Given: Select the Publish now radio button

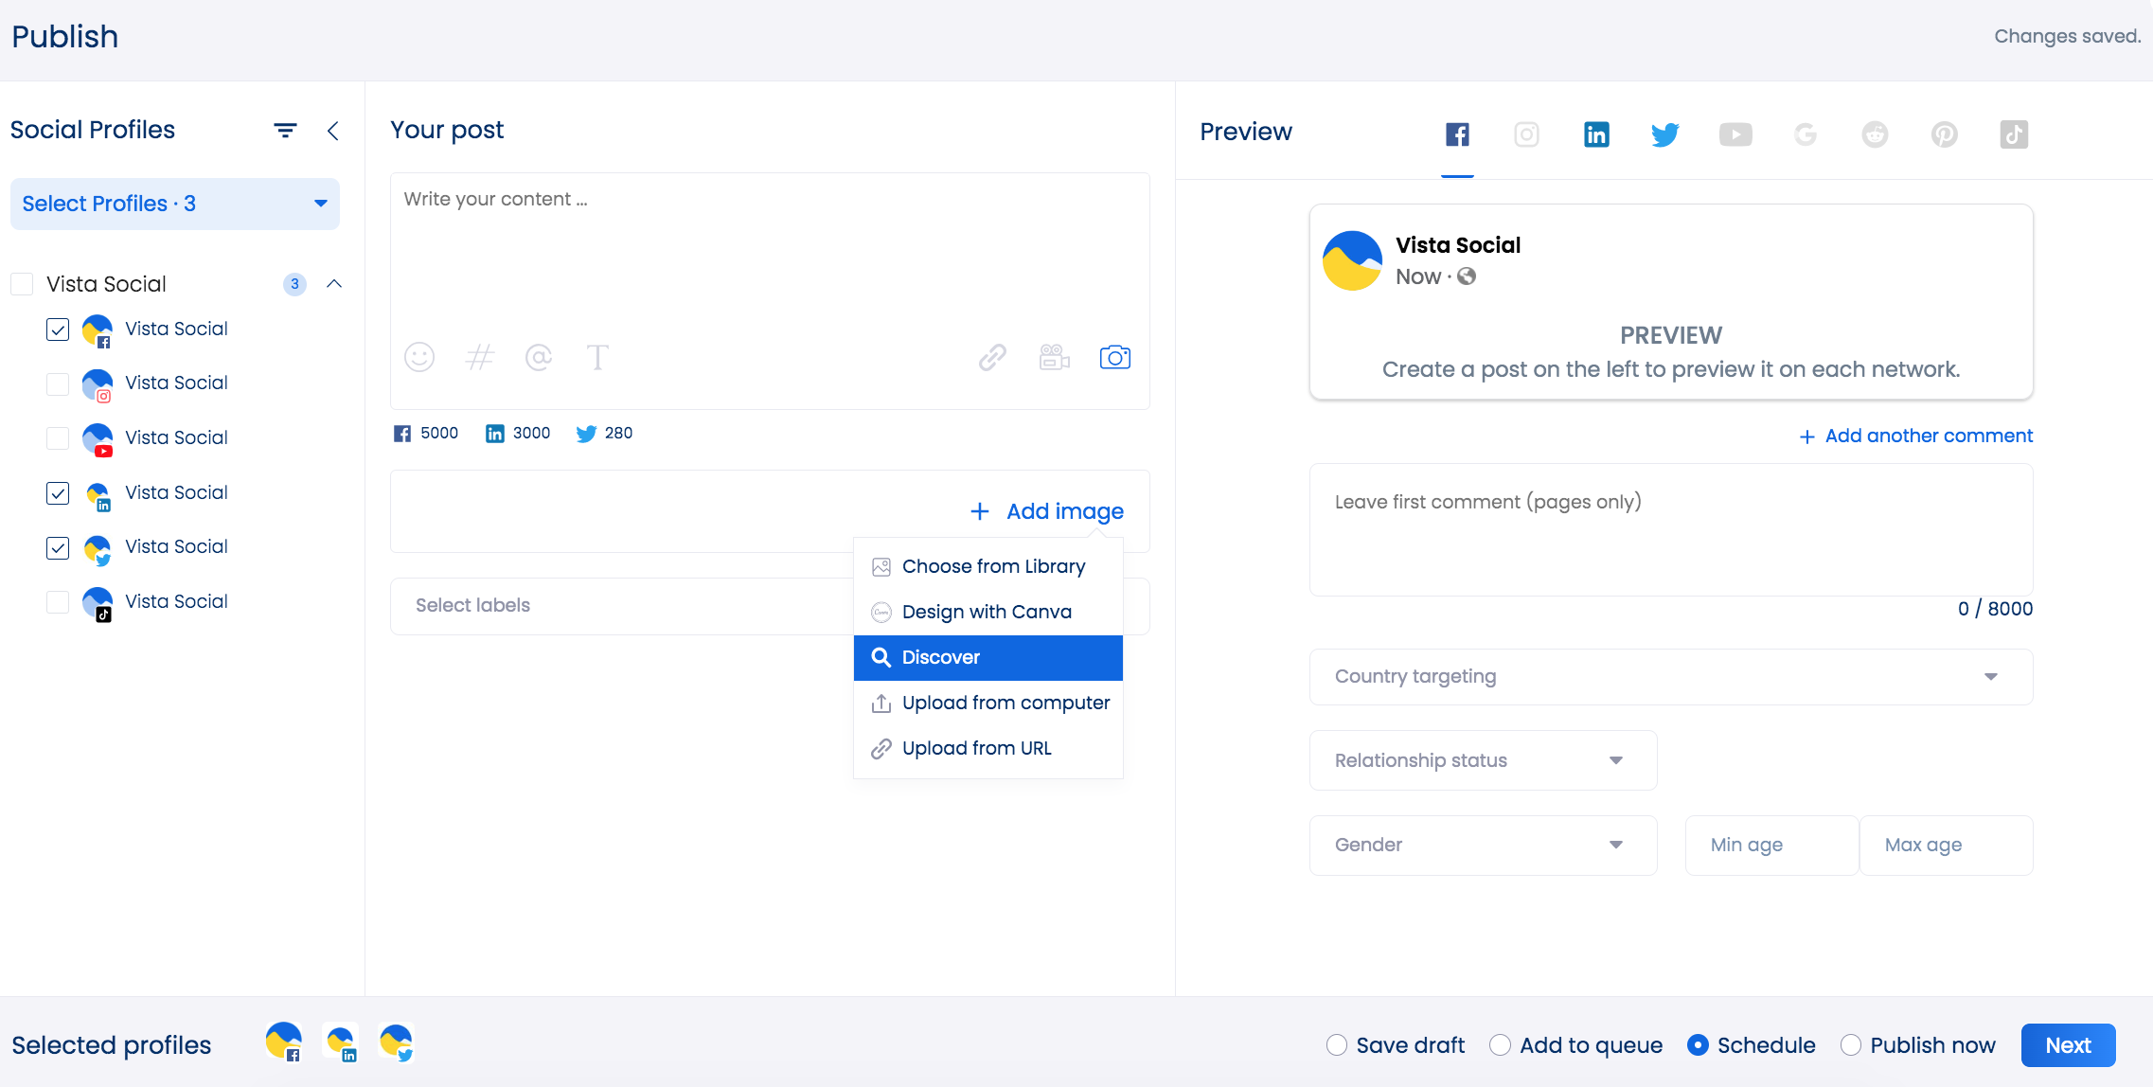Looking at the screenshot, I should coord(1850,1044).
